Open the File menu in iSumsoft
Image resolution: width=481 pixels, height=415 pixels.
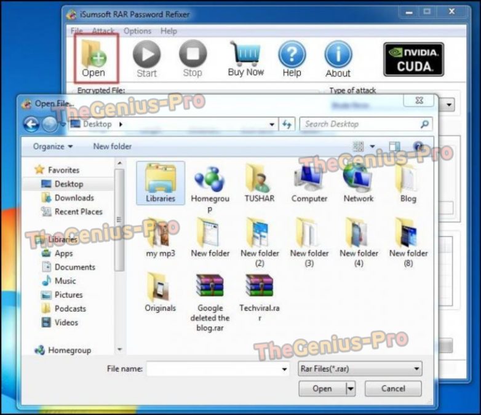pos(76,31)
